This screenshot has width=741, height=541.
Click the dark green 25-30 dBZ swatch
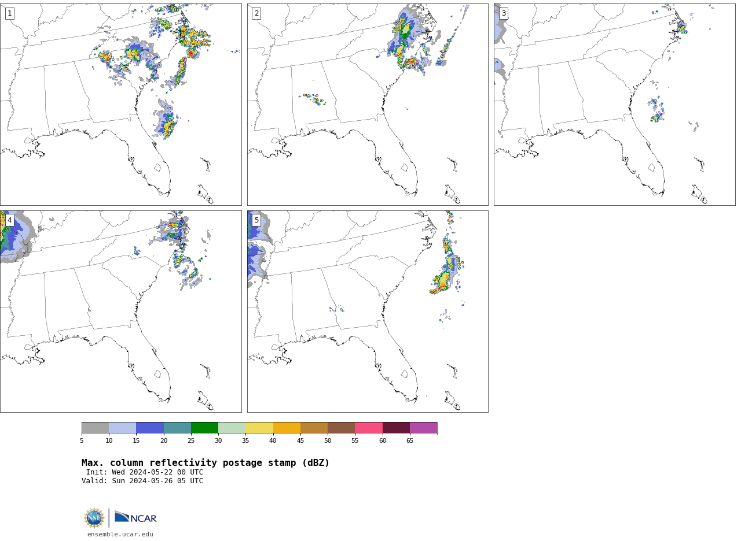(x=204, y=428)
